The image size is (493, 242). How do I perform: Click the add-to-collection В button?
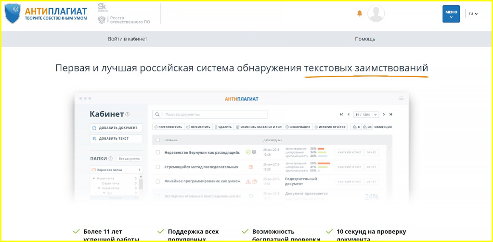(x=356, y=127)
